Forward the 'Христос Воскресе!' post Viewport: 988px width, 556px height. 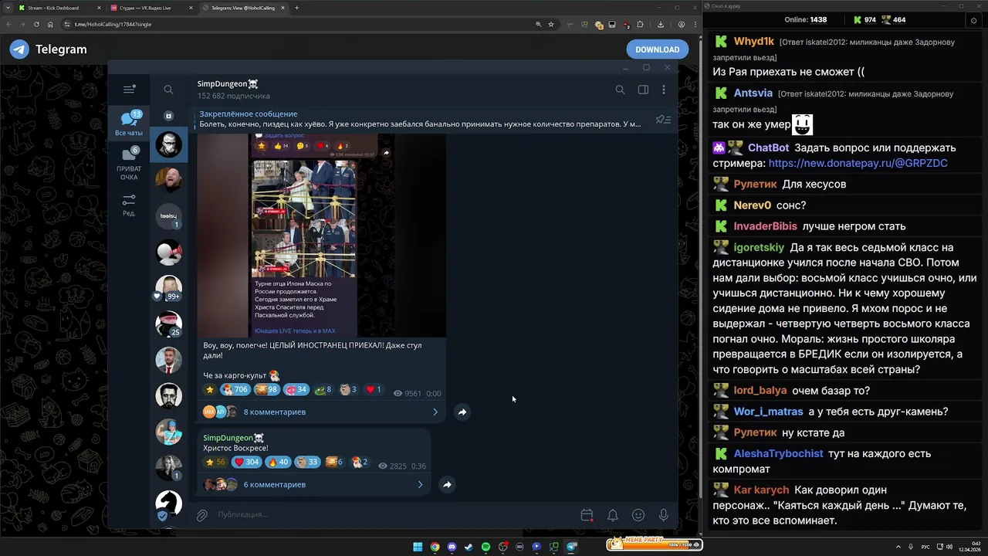[447, 485]
